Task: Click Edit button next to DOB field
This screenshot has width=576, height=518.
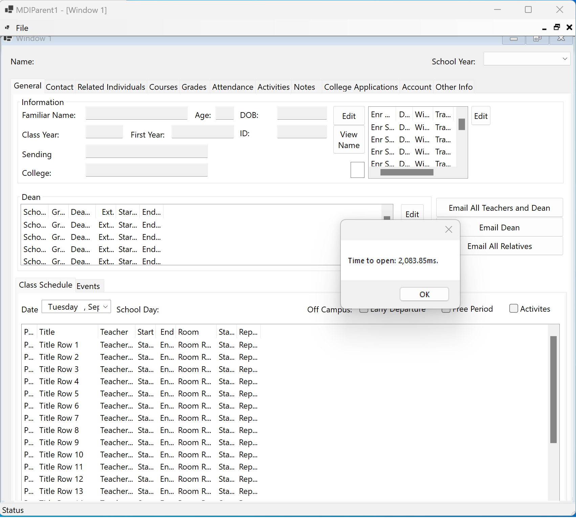Action: tap(349, 116)
